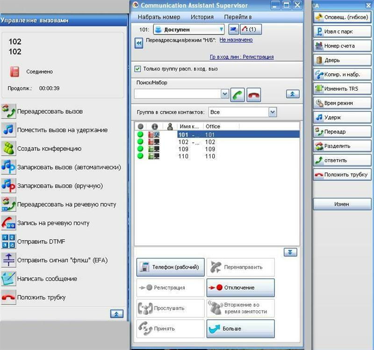The image size is (374, 350).
Task: Click Переадресовать вызов transfer icon
Action: tap(8, 111)
